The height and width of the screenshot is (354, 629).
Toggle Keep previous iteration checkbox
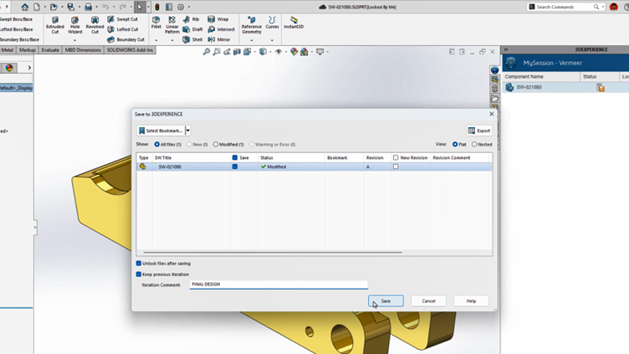[x=139, y=274]
